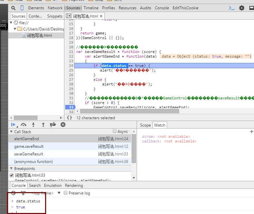The width and height of the screenshot is (254, 214).
Task: Select game.saveResult call stack frame
Action: tap(70, 146)
